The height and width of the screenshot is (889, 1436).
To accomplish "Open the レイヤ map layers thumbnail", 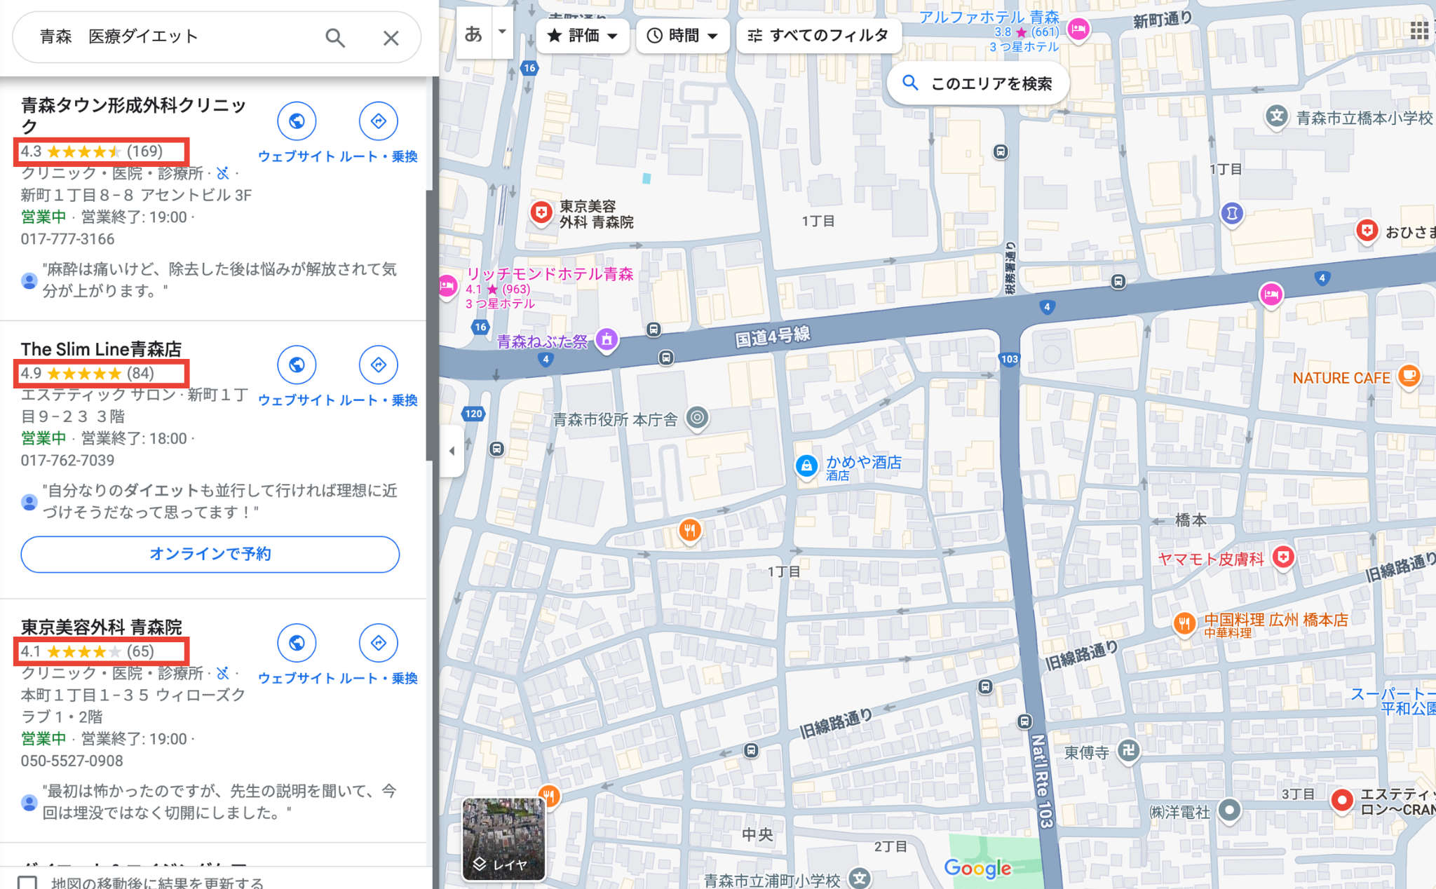I will coord(503,839).
